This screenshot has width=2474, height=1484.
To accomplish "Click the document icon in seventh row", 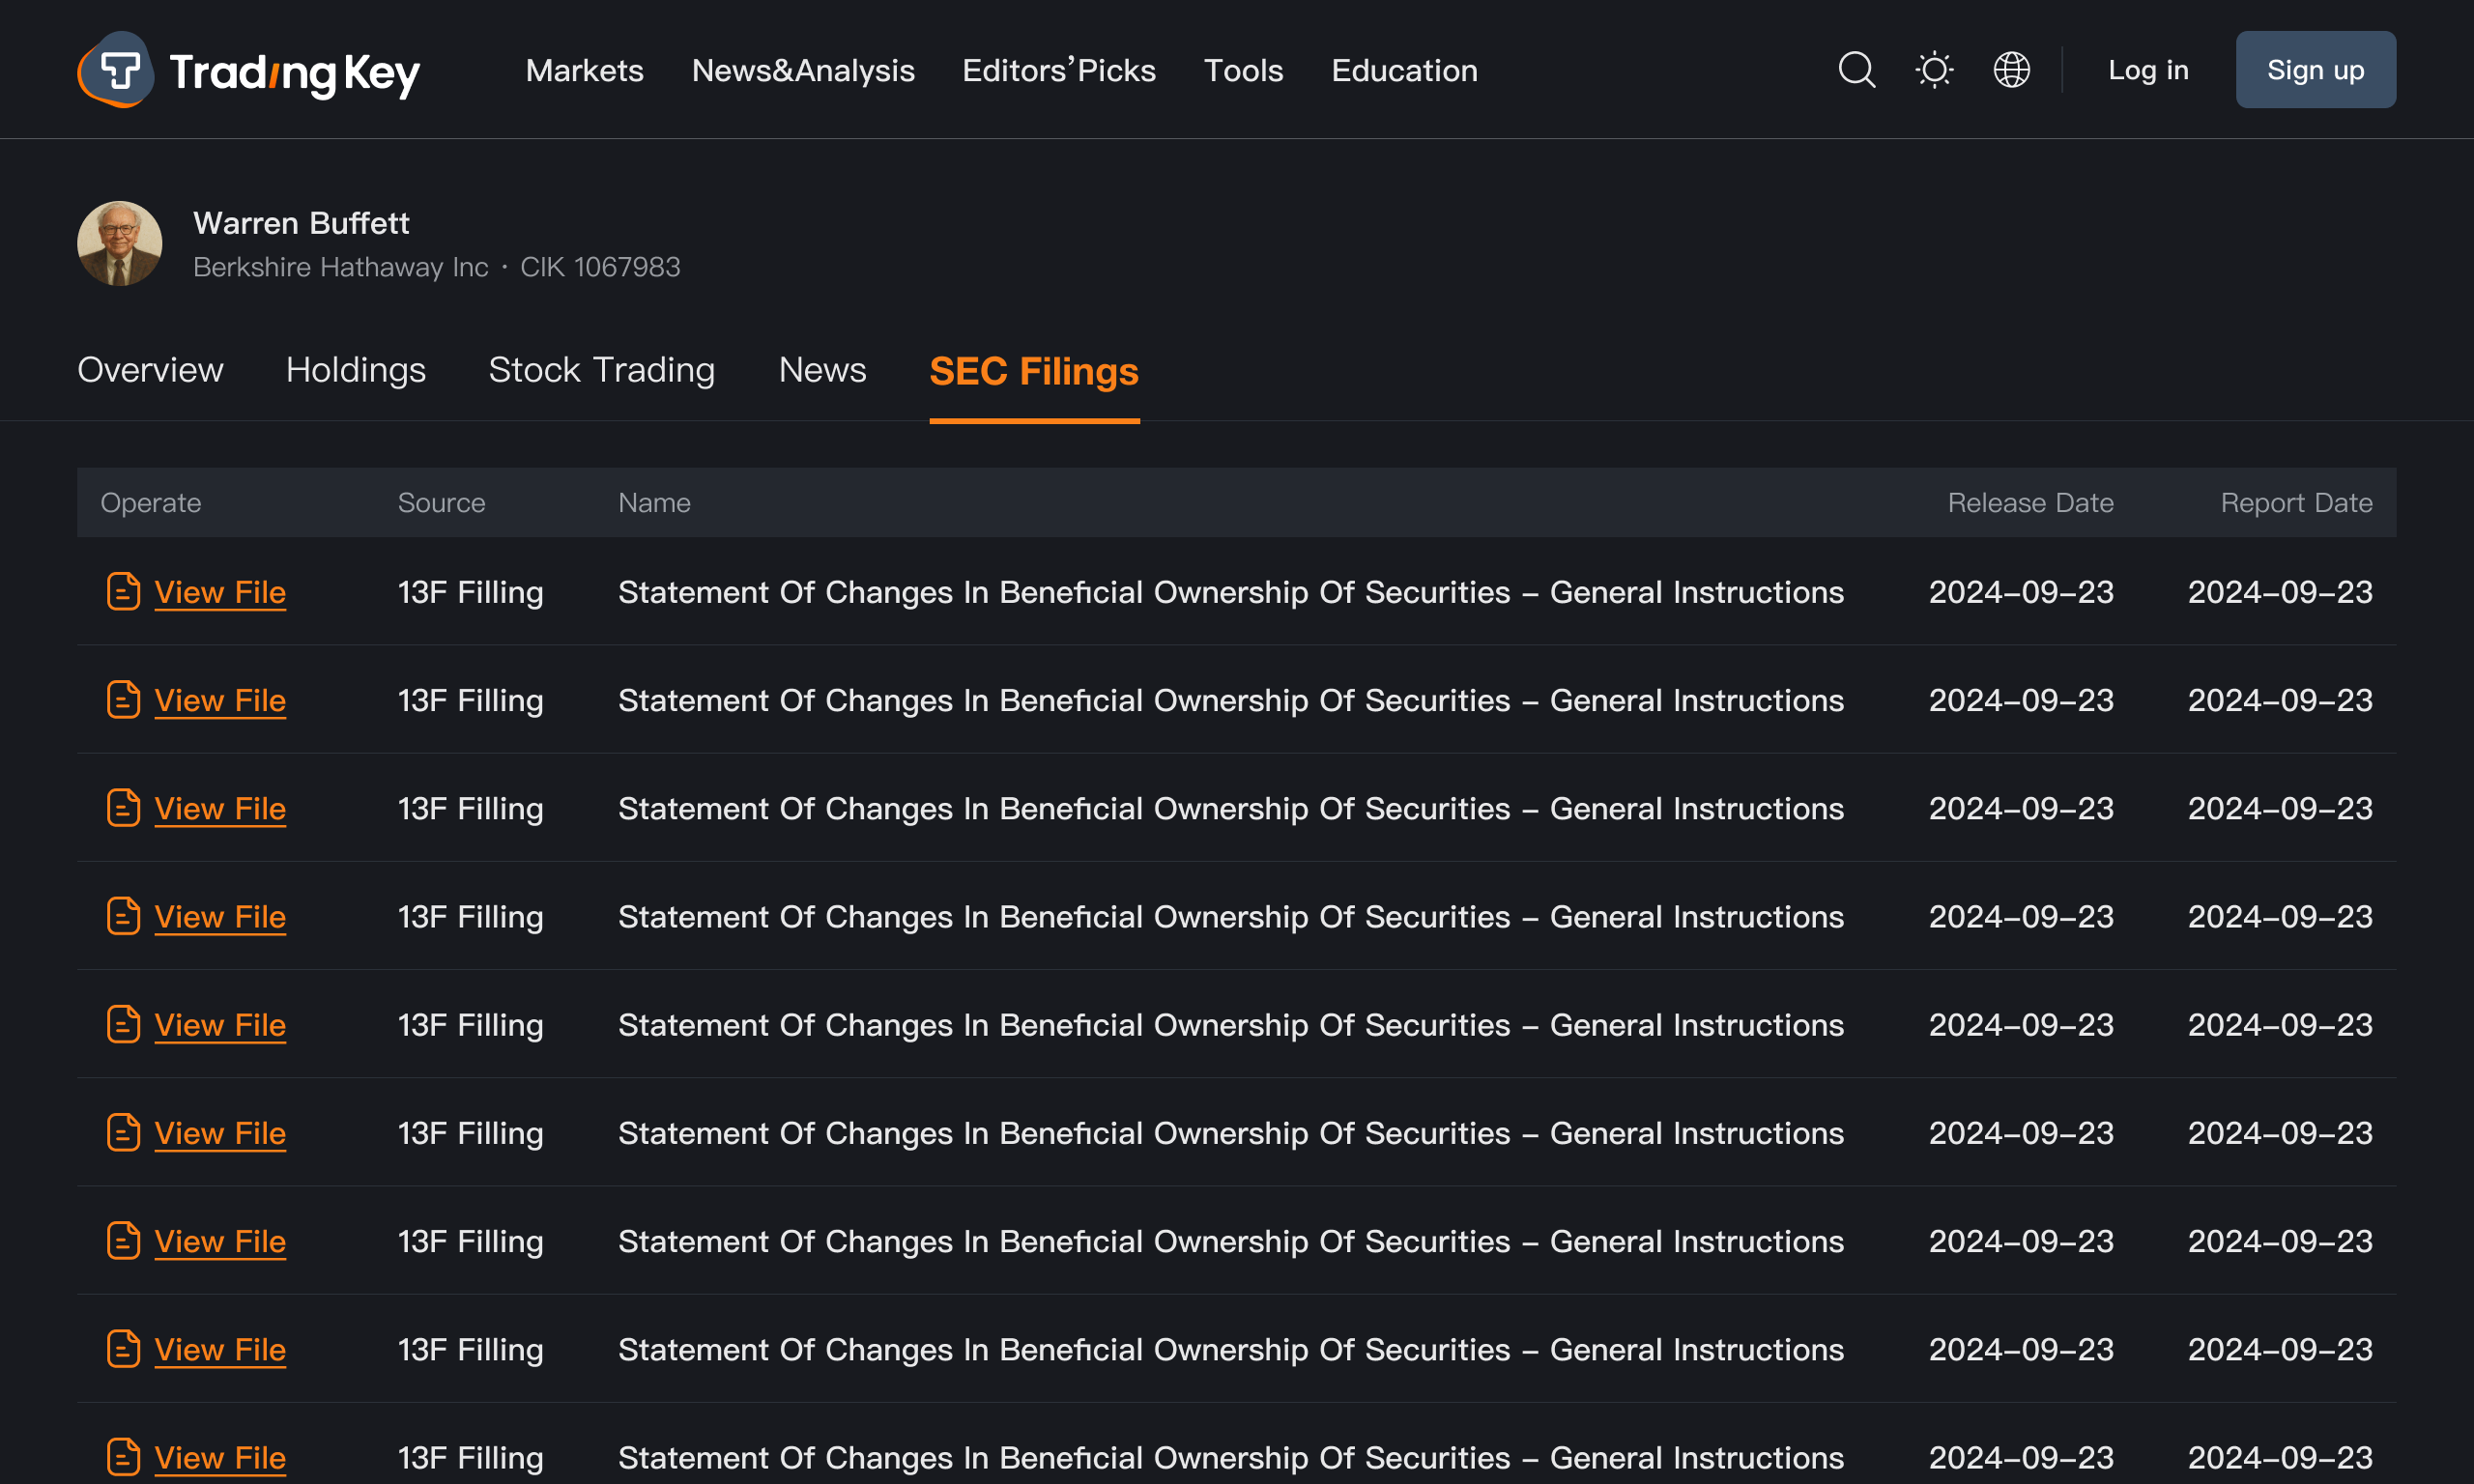I will [123, 1240].
